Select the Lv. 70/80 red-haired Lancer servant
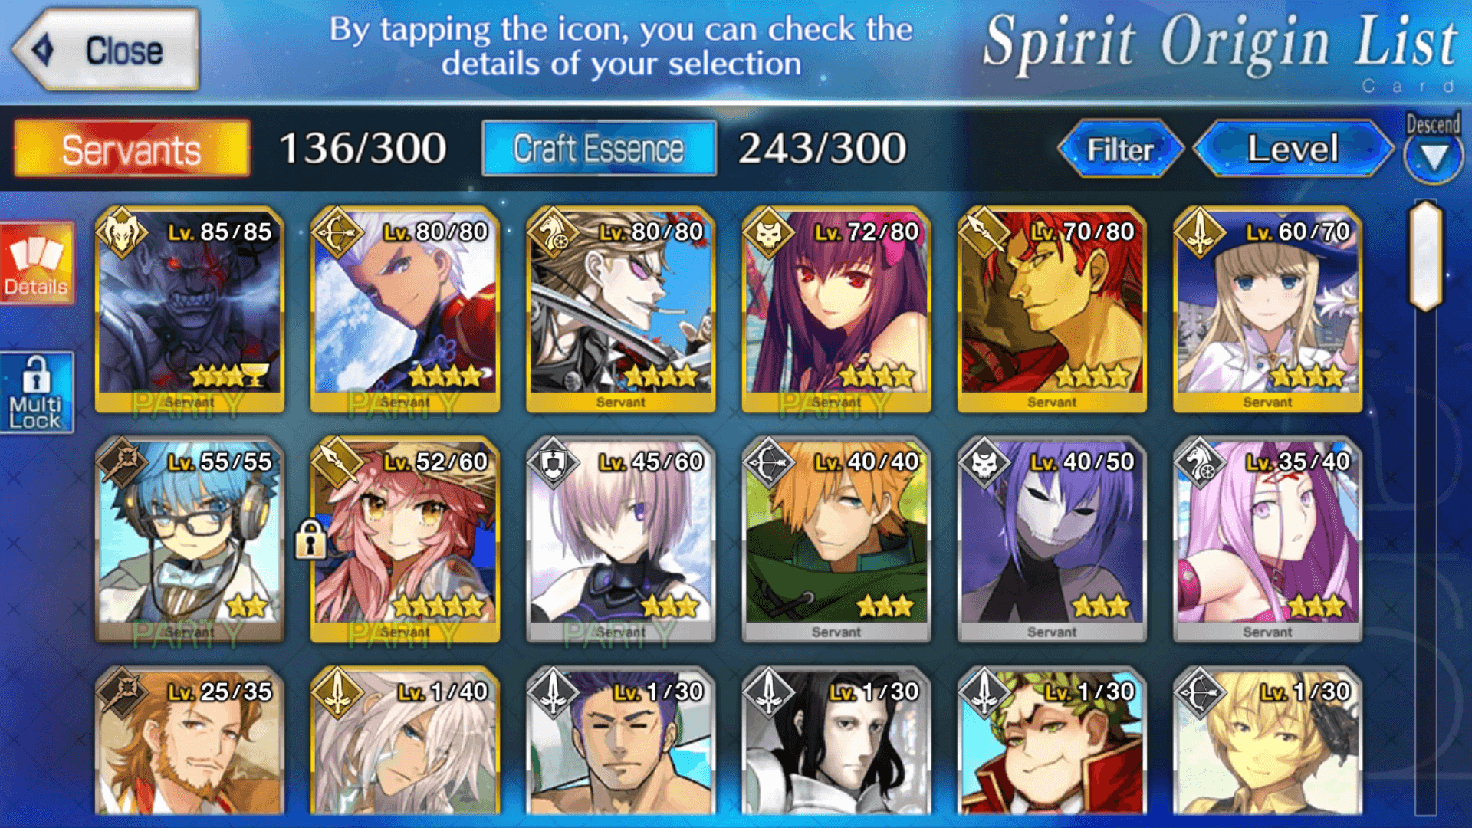The image size is (1472, 828). coord(1052,310)
